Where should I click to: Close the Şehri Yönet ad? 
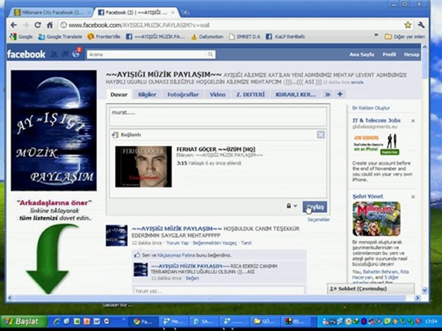click(x=413, y=197)
